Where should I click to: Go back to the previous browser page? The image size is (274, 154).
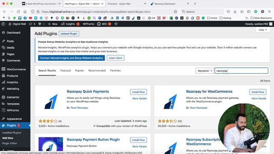(x=5, y=12)
